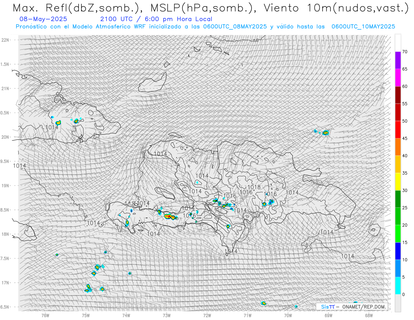414x320 pixels.
Task: Click the reflectivity cell along the 6.5N gridline near 70.6W
Action: (x=264, y=303)
